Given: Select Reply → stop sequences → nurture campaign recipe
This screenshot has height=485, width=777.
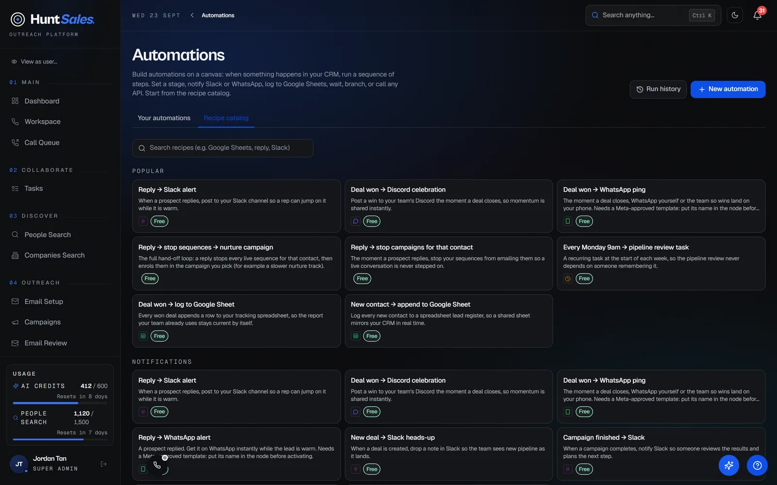Looking at the screenshot, I should [x=236, y=263].
